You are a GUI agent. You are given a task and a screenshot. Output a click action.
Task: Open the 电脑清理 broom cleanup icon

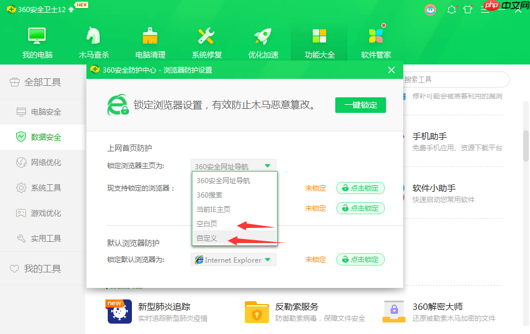pos(149,35)
